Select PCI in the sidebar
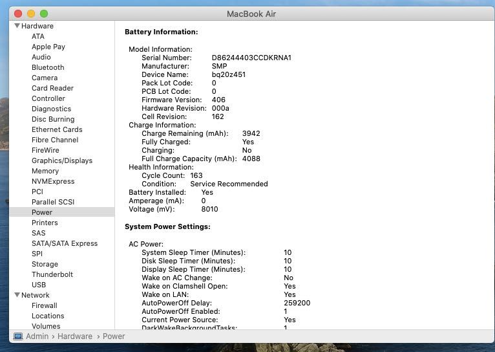 click(37, 192)
